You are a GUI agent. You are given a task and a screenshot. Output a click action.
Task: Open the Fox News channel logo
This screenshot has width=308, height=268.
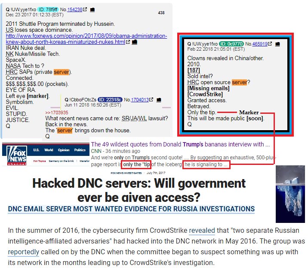[x=17, y=155]
